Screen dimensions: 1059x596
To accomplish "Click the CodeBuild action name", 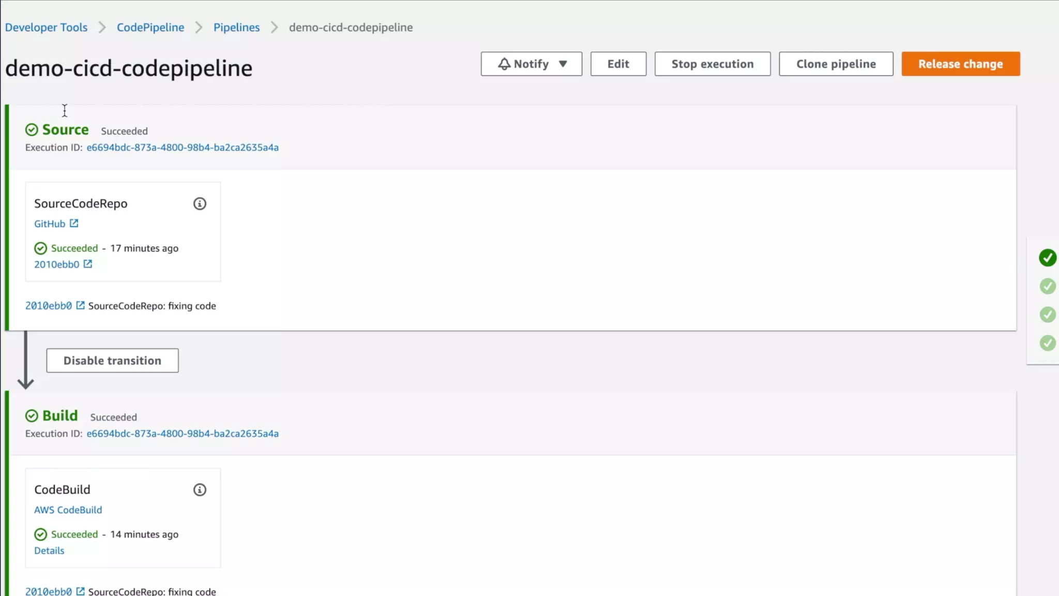I will pos(62,489).
